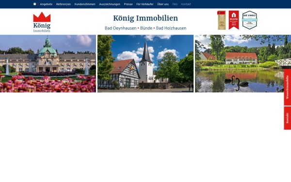Open the half-timbered church photo
The width and height of the screenshot is (291, 182).
145,64
